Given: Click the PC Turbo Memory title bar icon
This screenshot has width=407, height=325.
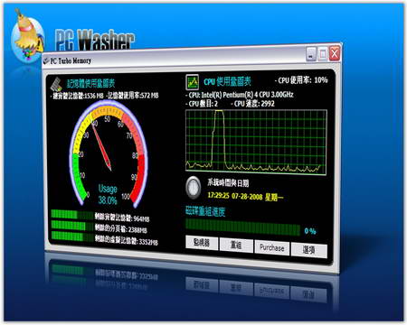Looking at the screenshot, I should tap(46, 60).
